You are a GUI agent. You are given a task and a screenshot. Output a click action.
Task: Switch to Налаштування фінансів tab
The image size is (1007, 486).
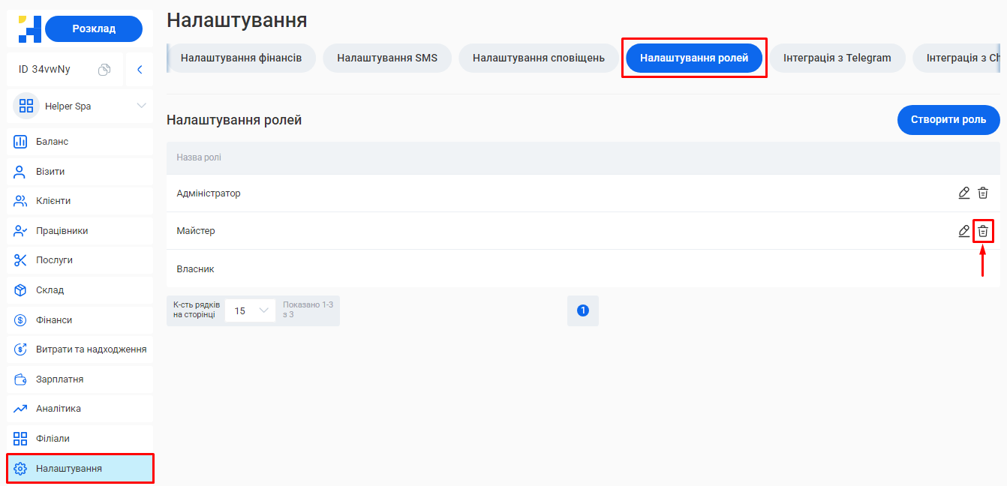click(x=241, y=57)
